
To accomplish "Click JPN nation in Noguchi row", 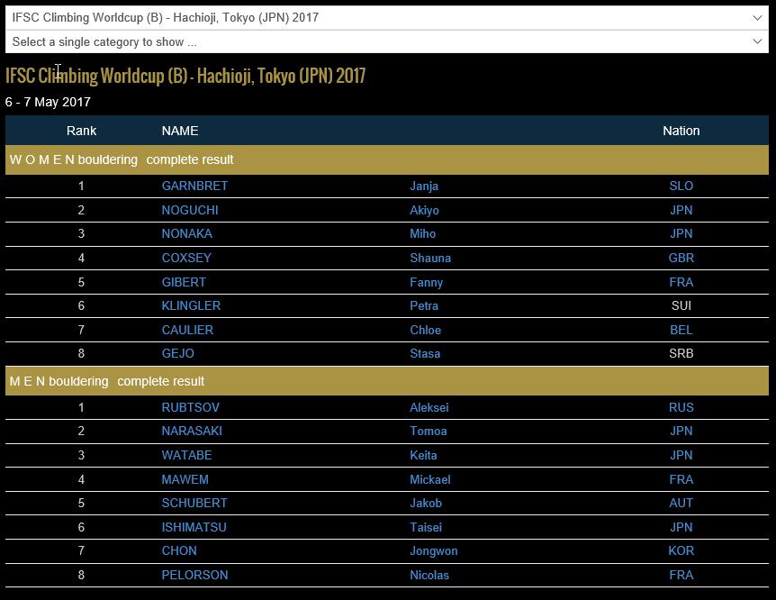I will click(681, 210).
